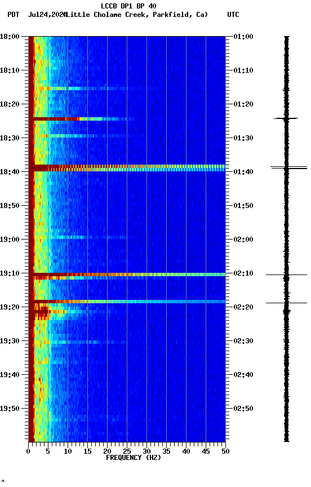This screenshot has height=487, width=311.
Task: Click the 02:10 UTC time label
Action: pyautogui.click(x=243, y=273)
